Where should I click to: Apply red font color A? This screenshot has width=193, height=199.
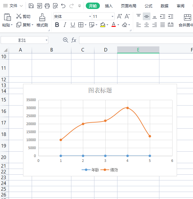(114, 25)
